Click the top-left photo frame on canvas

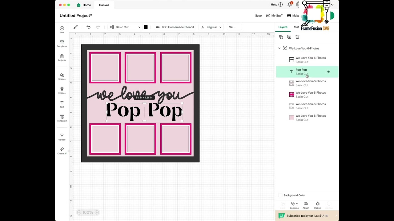click(x=105, y=68)
